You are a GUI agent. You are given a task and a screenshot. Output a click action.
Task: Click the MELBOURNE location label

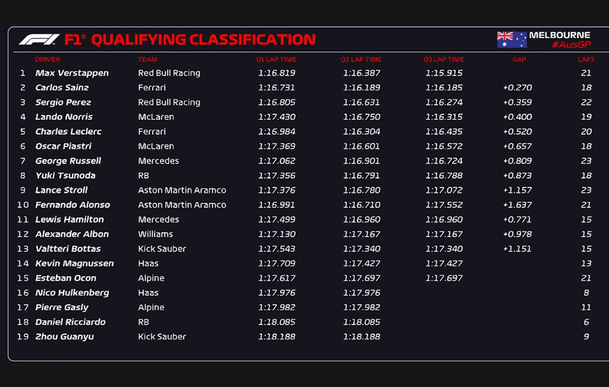click(x=559, y=35)
